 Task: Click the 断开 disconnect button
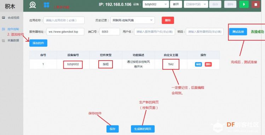click(x=176, y=4)
